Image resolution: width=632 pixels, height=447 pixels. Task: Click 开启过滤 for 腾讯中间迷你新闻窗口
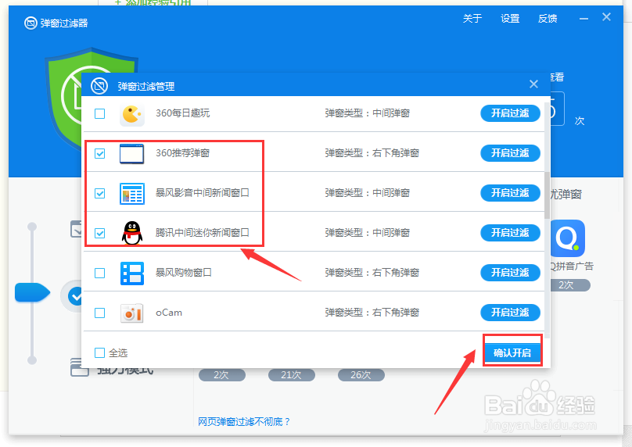tap(510, 233)
